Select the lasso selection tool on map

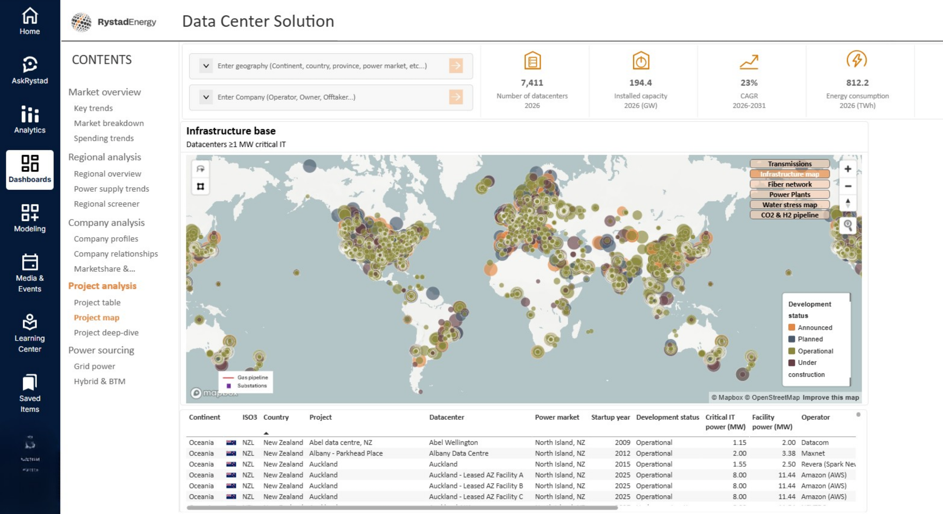tap(200, 169)
